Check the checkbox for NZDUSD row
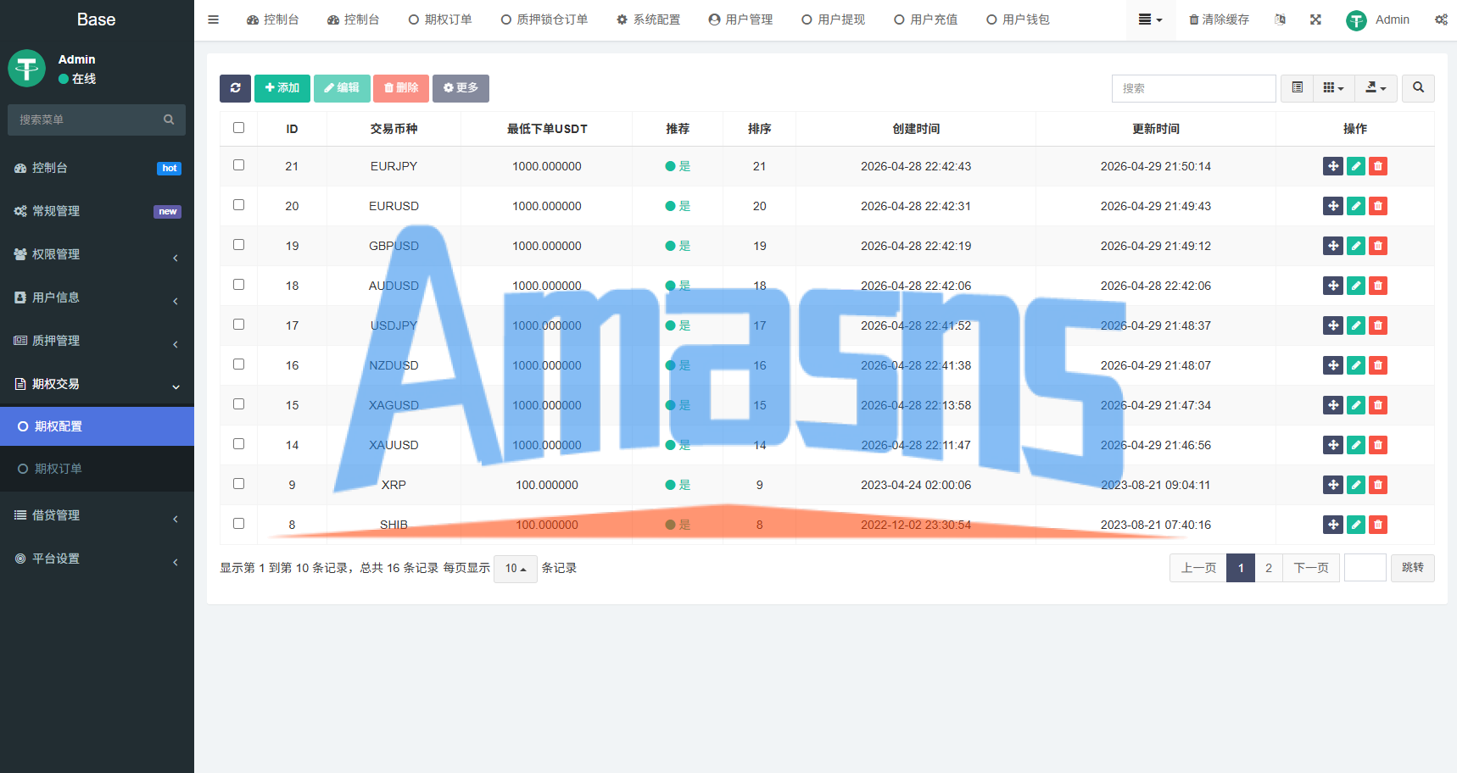Image resolution: width=1457 pixels, height=773 pixels. (x=238, y=364)
